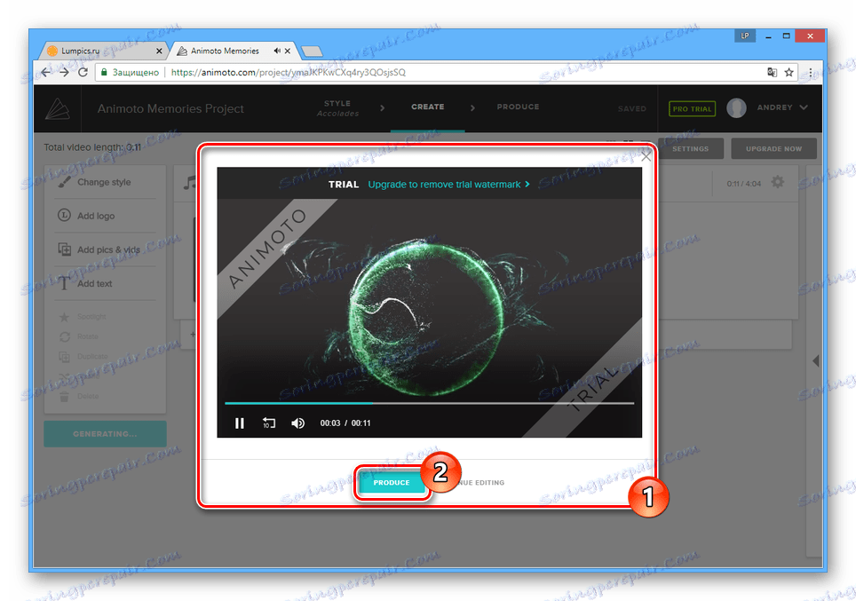The height and width of the screenshot is (601, 856).
Task: Click the PRO TRIAL badge
Action: tap(692, 108)
